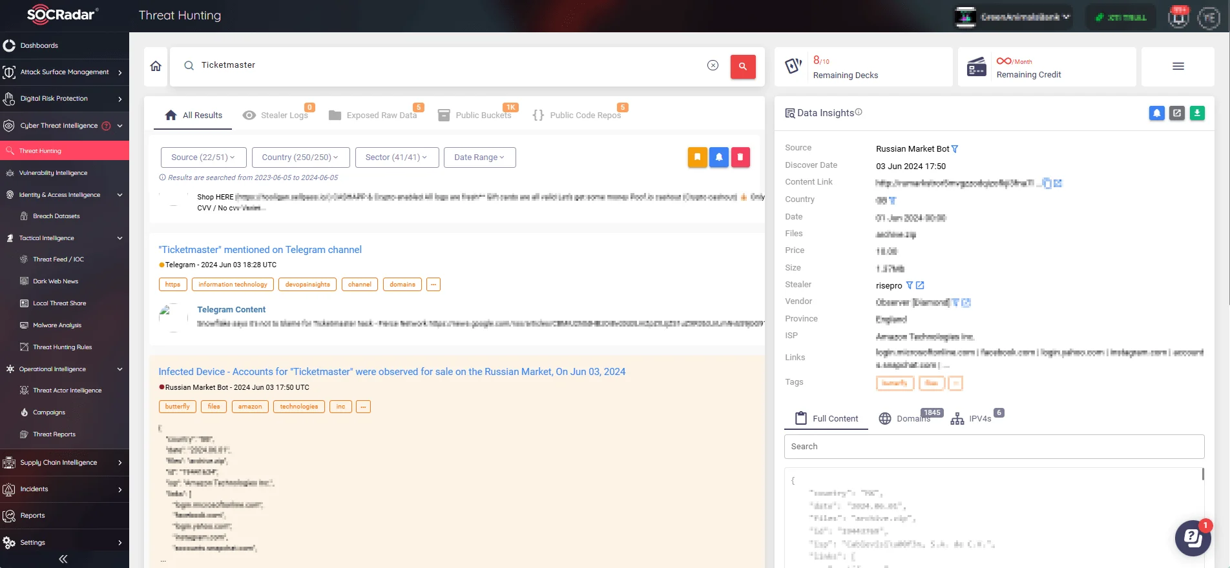This screenshot has width=1230, height=568.
Task: Switch to the Stealer Logs tab
Action: (276, 115)
